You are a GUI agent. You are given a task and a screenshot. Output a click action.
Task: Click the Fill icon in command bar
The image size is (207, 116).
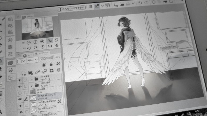(165, 2)
